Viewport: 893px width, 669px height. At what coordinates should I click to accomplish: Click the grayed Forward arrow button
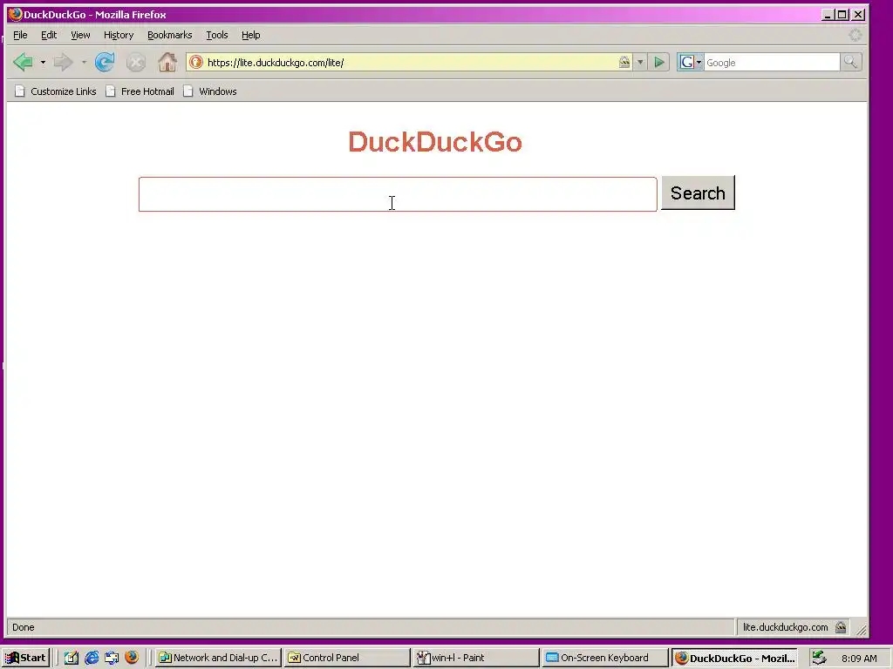pyautogui.click(x=63, y=62)
